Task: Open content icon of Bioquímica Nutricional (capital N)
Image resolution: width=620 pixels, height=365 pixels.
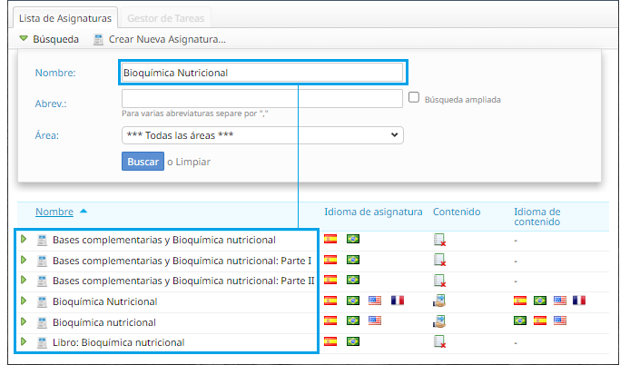Action: [x=439, y=301]
